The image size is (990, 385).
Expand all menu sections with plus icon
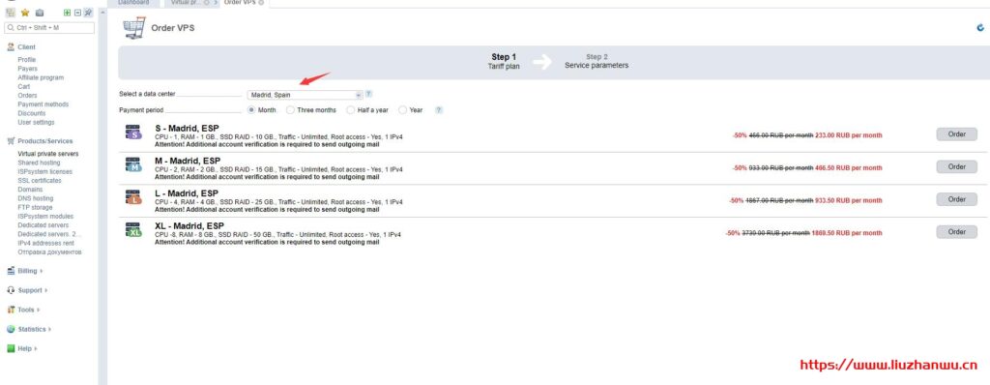pos(67,12)
